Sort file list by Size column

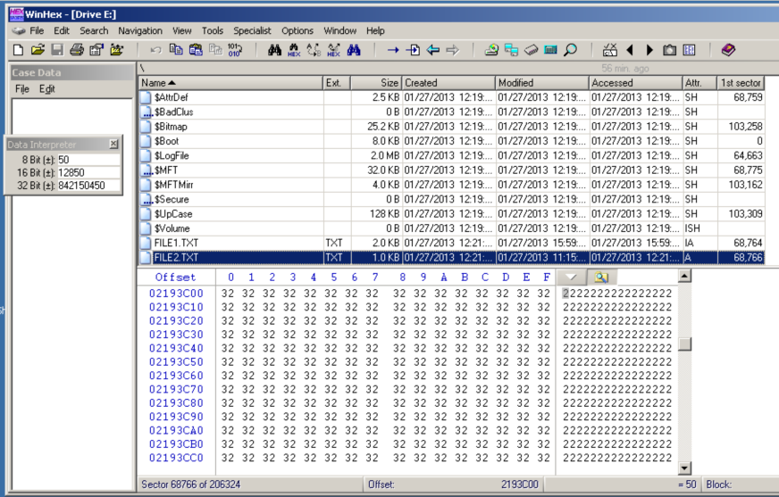(375, 83)
